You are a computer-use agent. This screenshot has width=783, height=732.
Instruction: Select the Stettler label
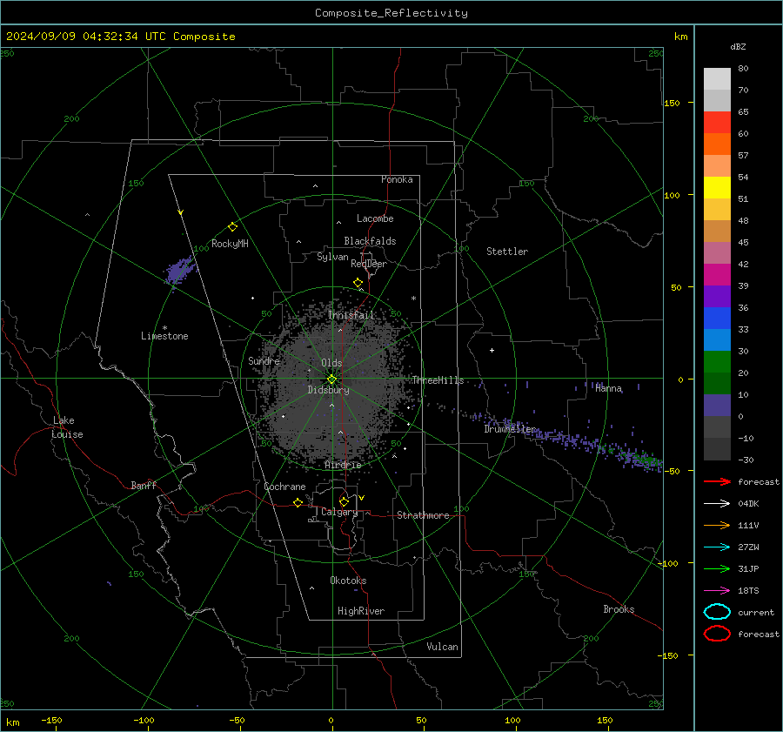[x=507, y=252]
